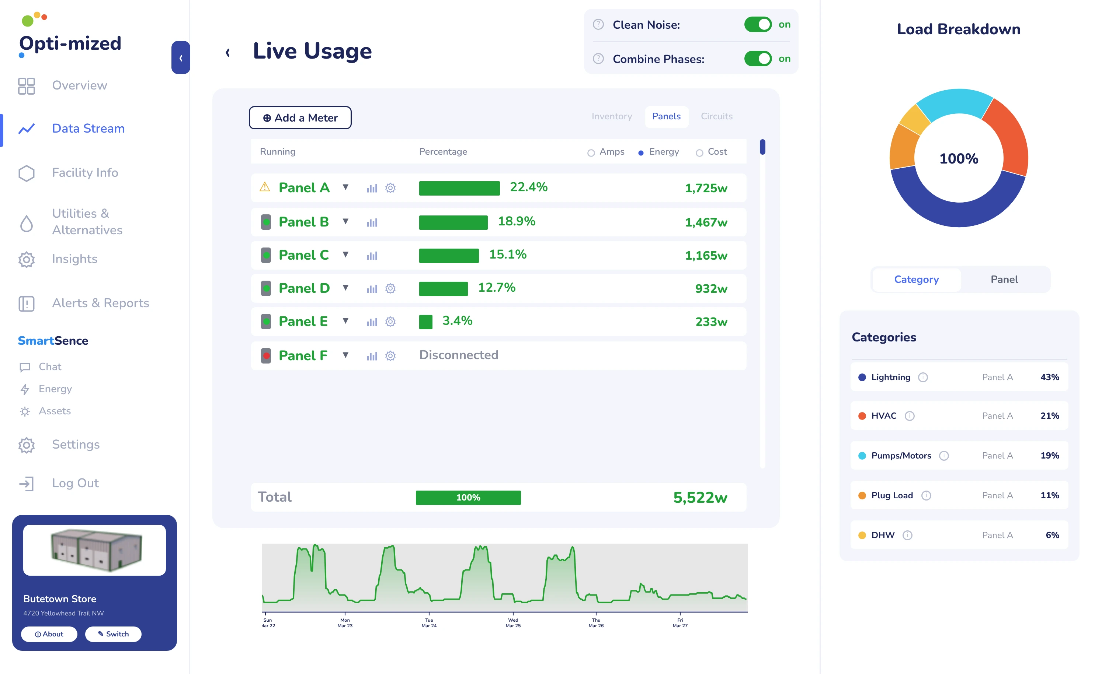Open Panel F settings gear
Viewport: 1095px width, 674px height.
[x=390, y=356]
